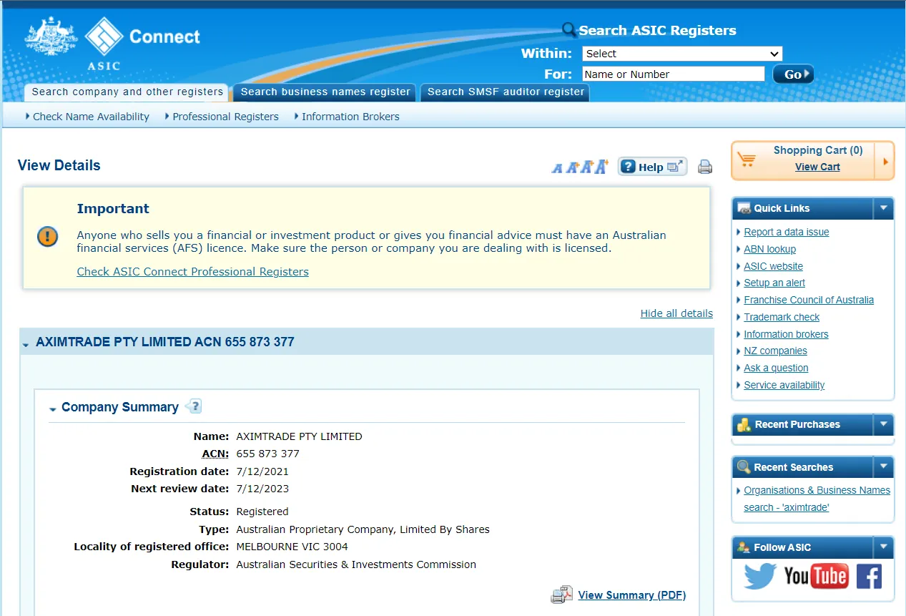This screenshot has height=616, width=906.
Task: Collapse the Recent Searches panel arrow
Action: click(x=884, y=467)
